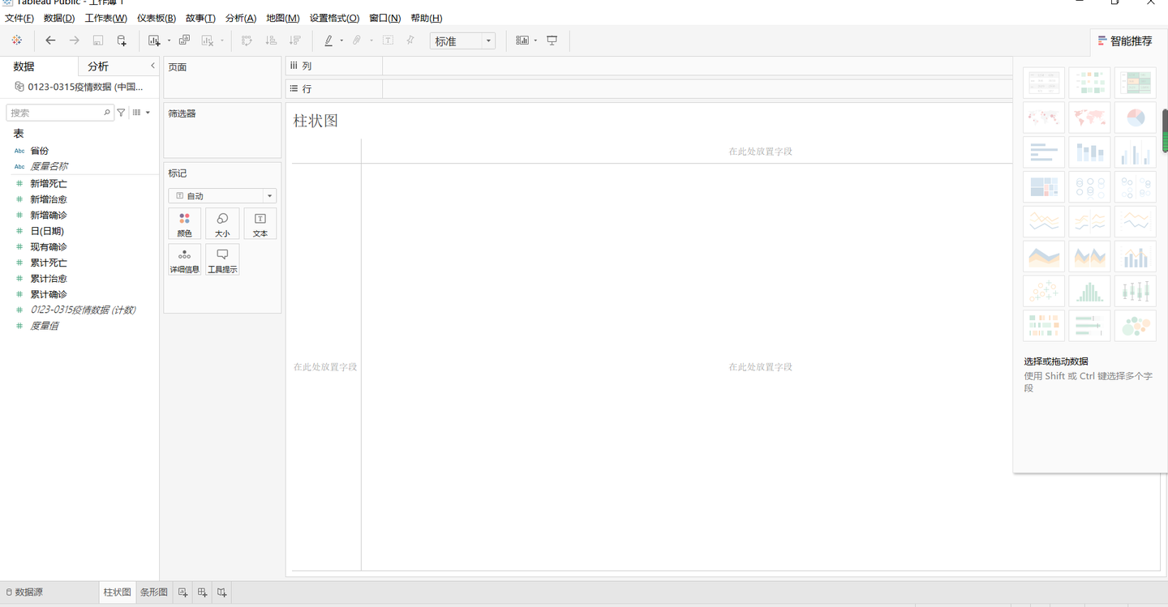Image resolution: width=1168 pixels, height=607 pixels.
Task: Choose the histogram chart in Show Me
Action: pos(1089,291)
